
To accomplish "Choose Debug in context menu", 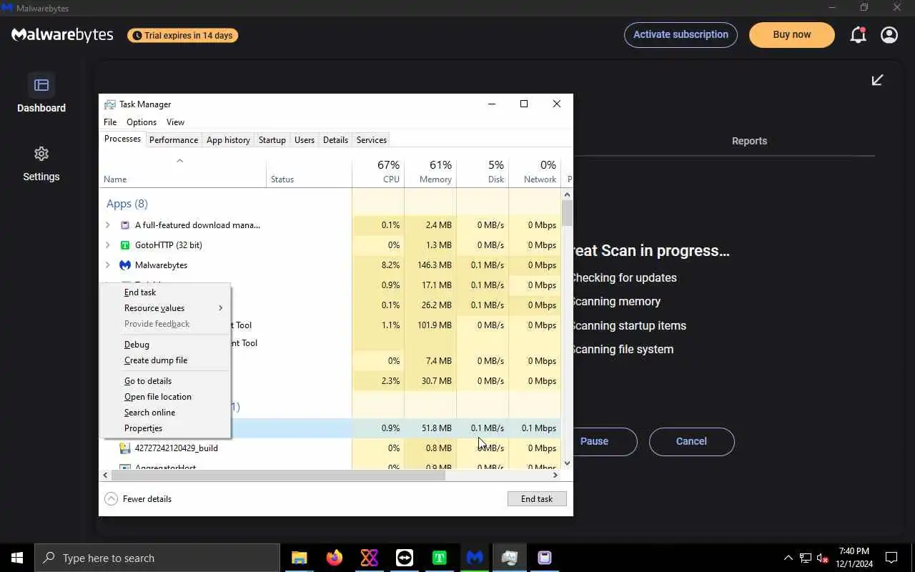I will tap(165, 345).
